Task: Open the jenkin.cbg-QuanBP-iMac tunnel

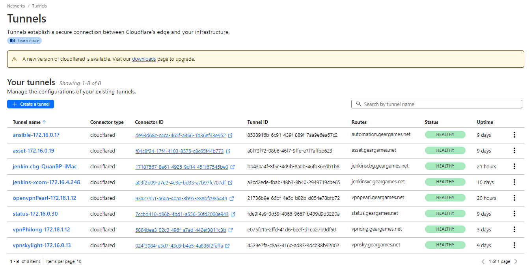Action: 45,166
